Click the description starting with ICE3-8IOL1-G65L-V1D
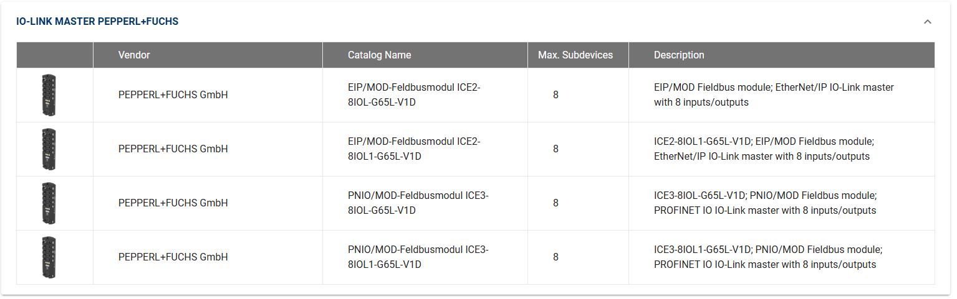Viewport: 957px width, 299px height. point(767,257)
